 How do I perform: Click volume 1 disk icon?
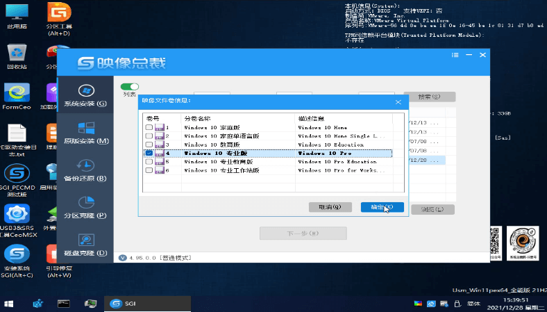(x=160, y=128)
